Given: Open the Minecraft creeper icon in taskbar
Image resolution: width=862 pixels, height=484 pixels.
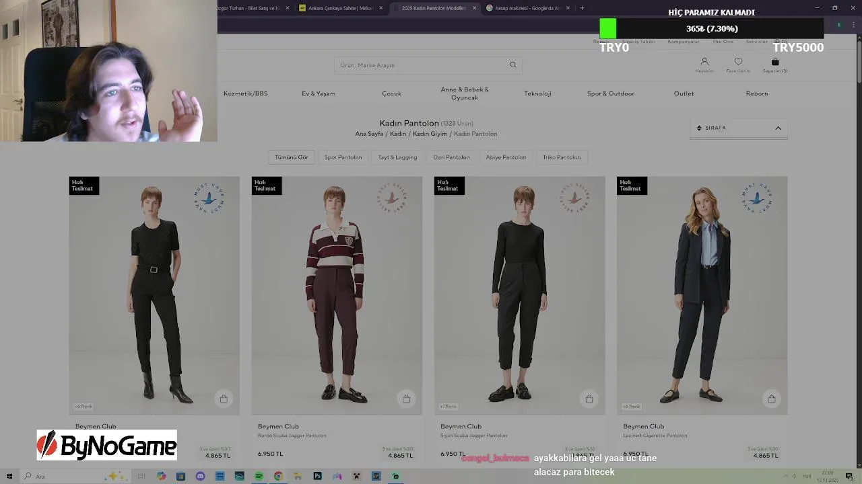Looking at the screenshot, I should pyautogui.click(x=356, y=476).
